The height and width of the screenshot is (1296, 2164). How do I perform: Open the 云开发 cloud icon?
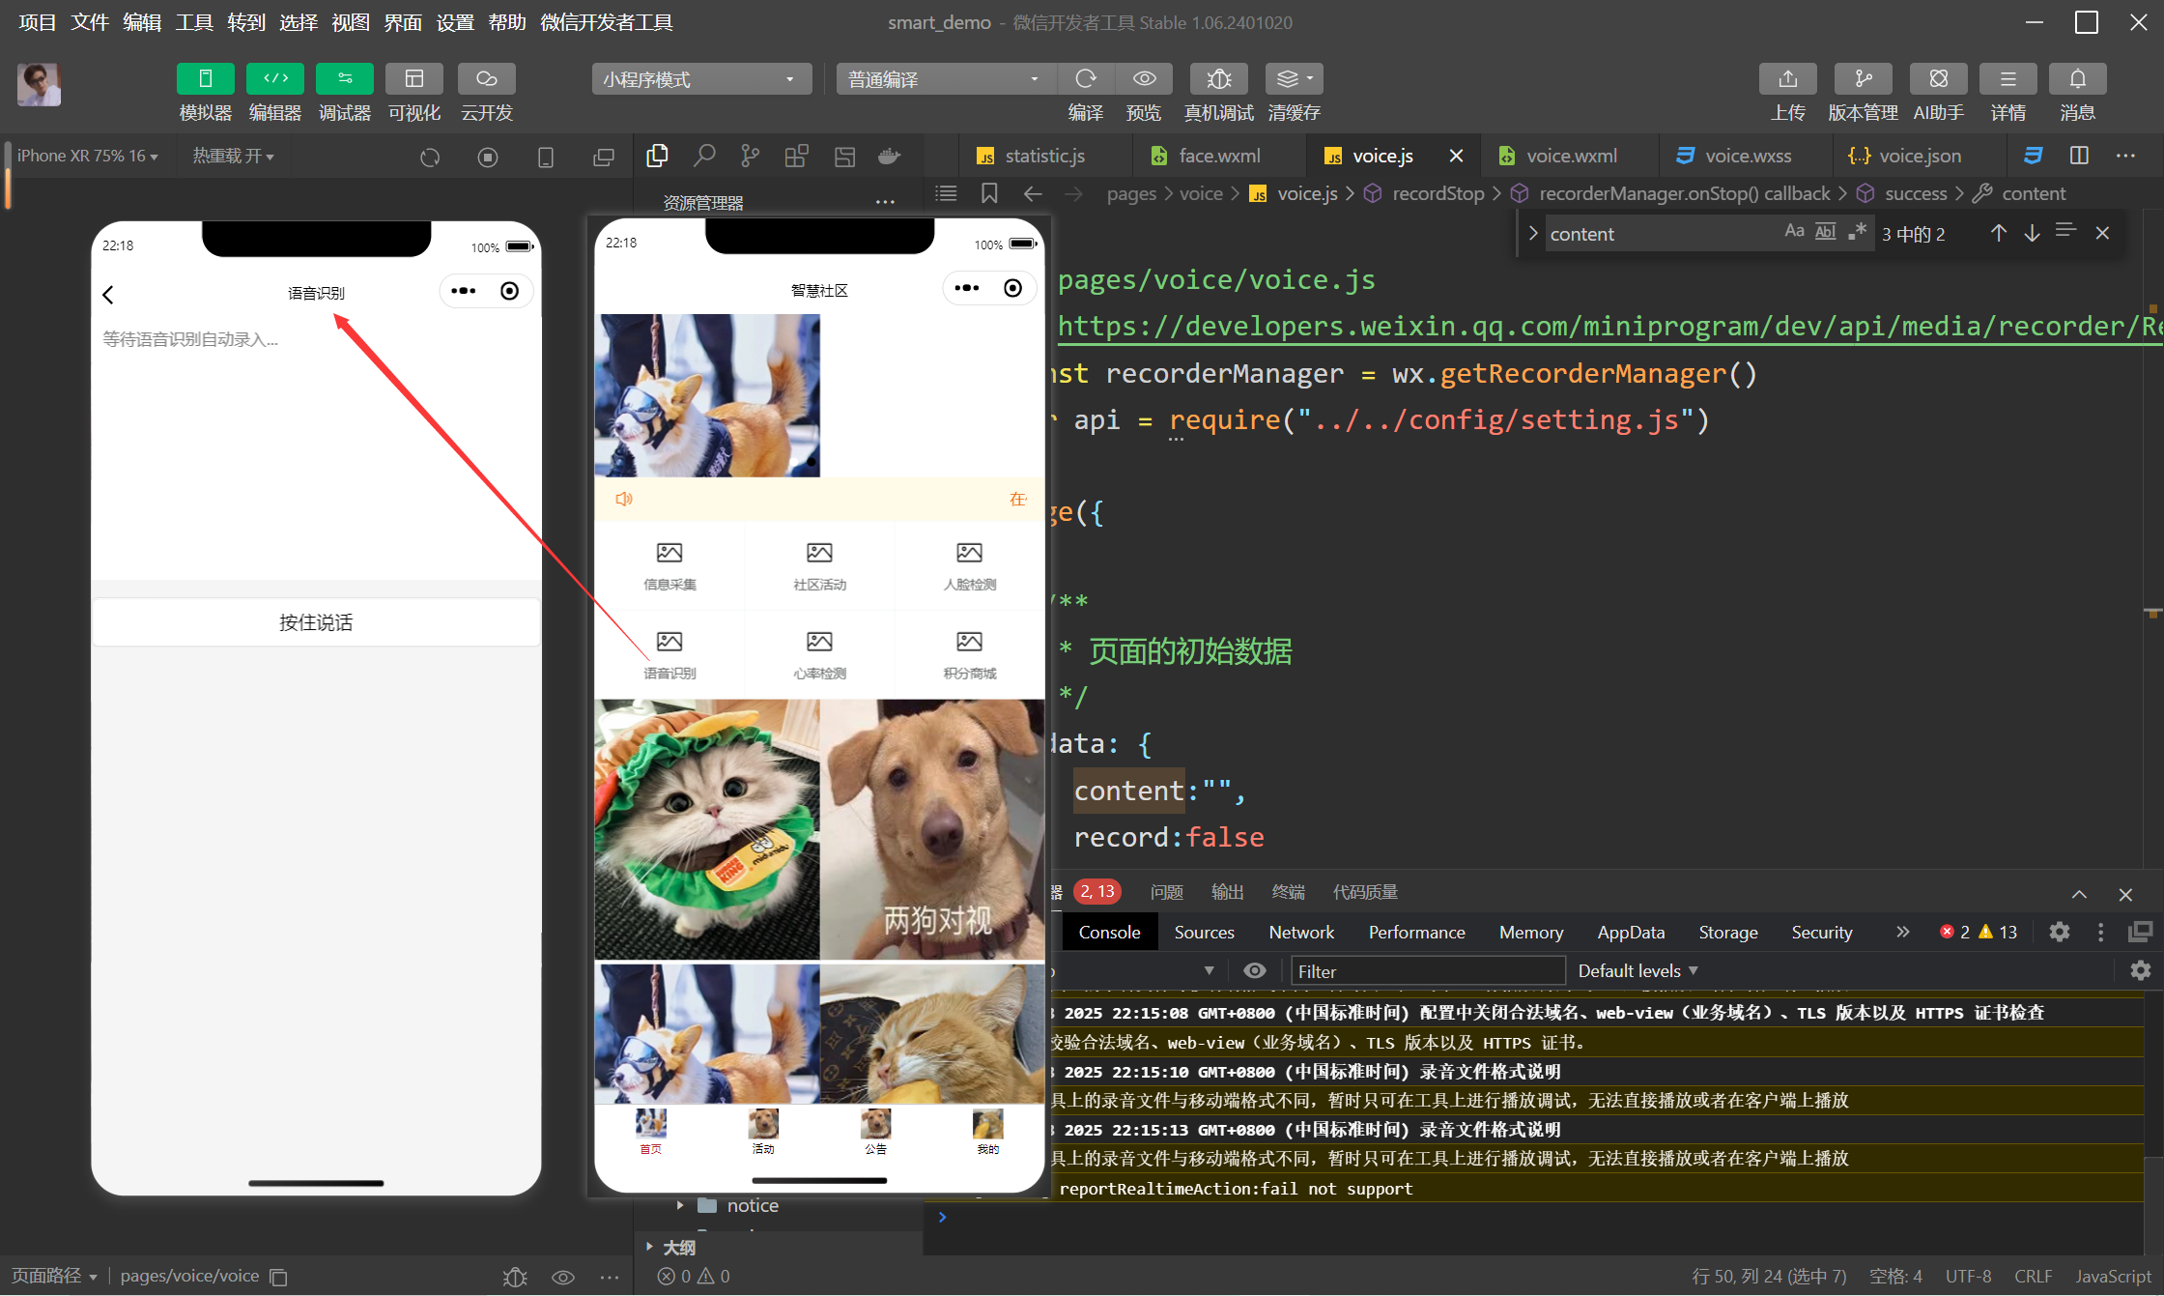click(486, 79)
